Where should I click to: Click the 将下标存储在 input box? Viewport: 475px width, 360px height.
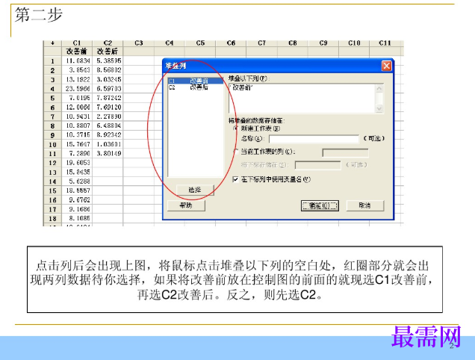click(317, 165)
